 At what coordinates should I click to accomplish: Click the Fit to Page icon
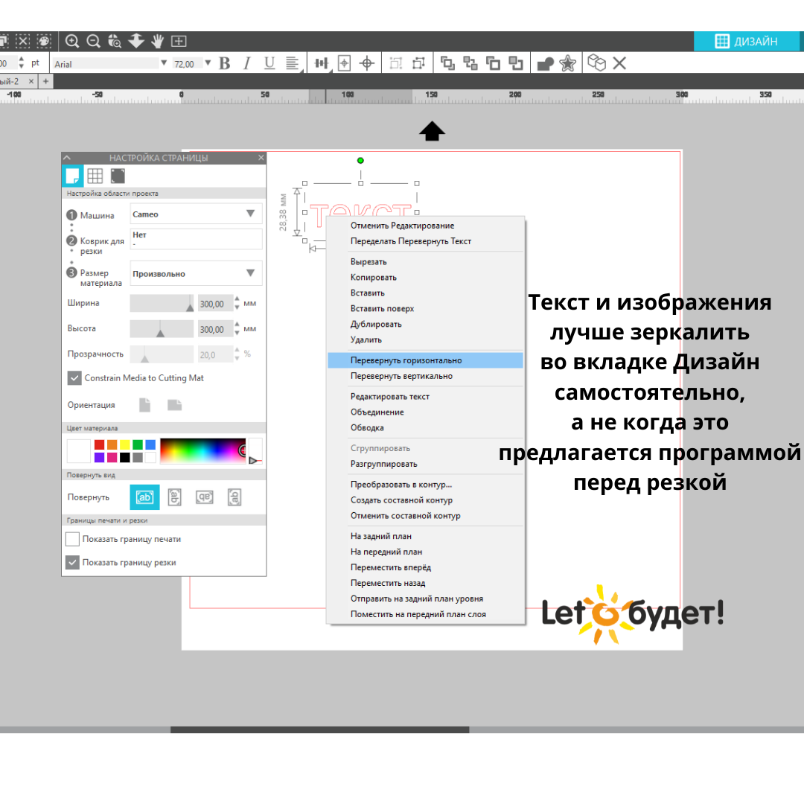178,42
